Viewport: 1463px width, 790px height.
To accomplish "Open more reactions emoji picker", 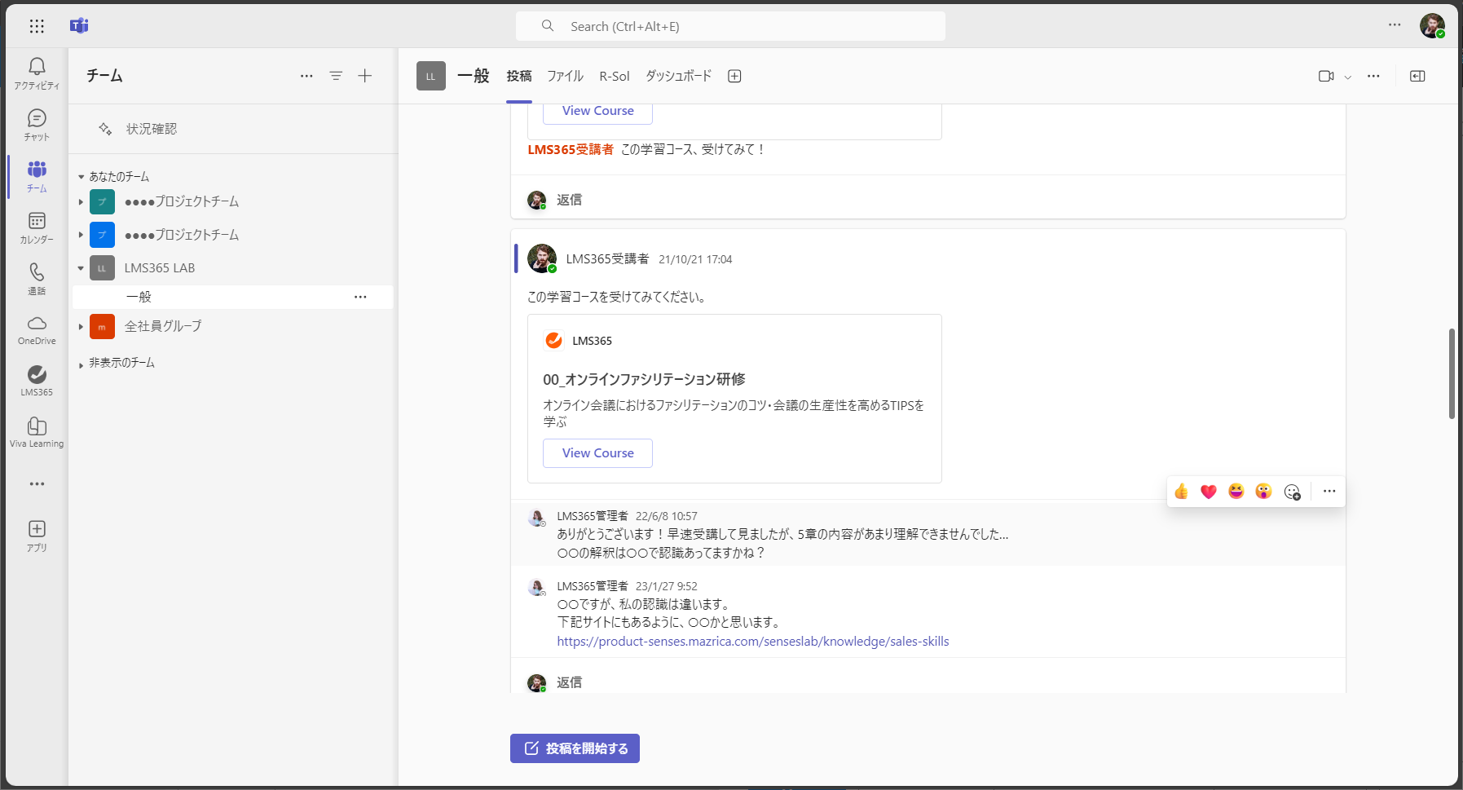I will [1292, 492].
